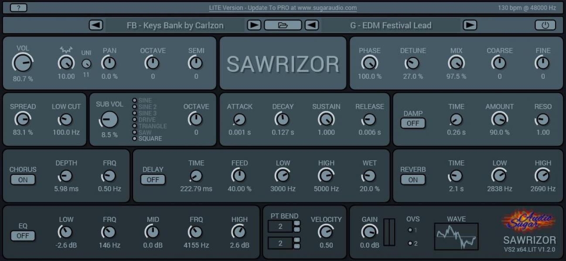Screen dimensions: 566x261
Task: Toggle the EQ on
Action: (23, 236)
